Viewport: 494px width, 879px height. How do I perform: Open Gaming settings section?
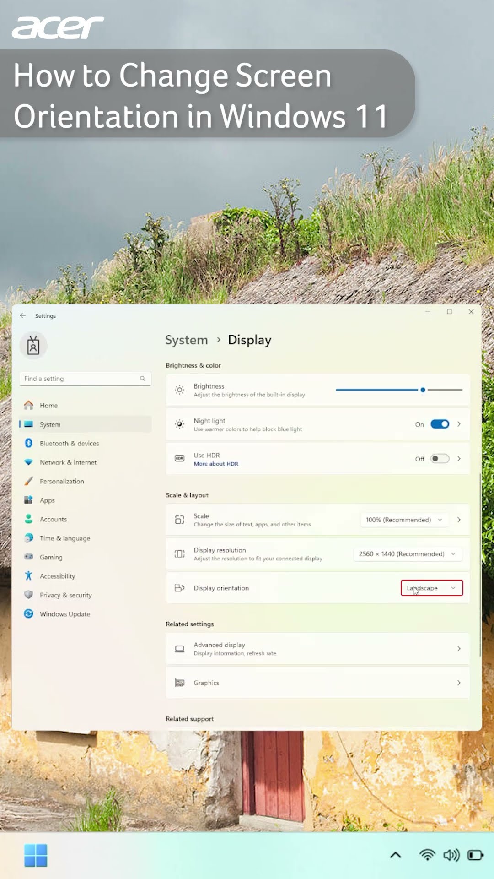(86, 557)
